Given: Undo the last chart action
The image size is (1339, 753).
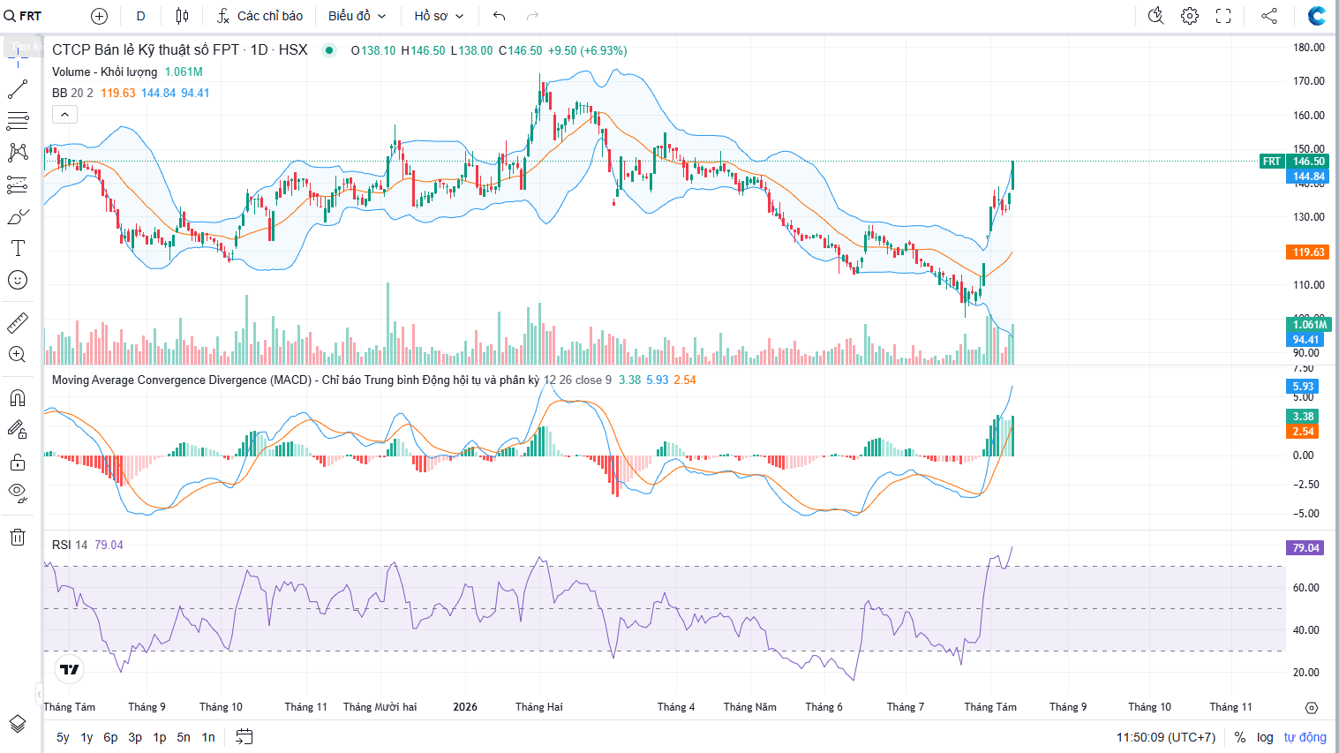Looking at the screenshot, I should click(x=500, y=16).
